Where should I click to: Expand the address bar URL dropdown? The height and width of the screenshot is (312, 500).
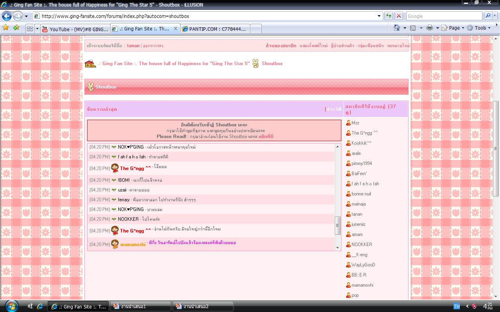(x=379, y=16)
